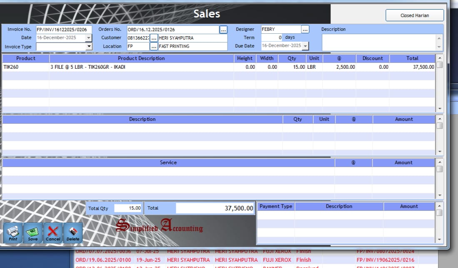
Task: Click the Closed Harian button
Action: pyautogui.click(x=414, y=15)
